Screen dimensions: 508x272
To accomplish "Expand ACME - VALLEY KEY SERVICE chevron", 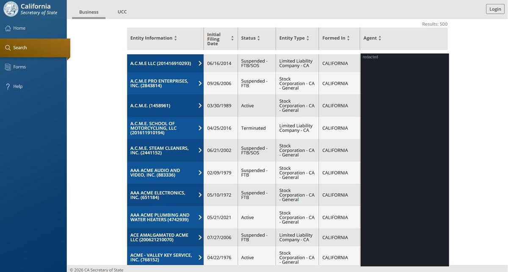I will pyautogui.click(x=200, y=258).
